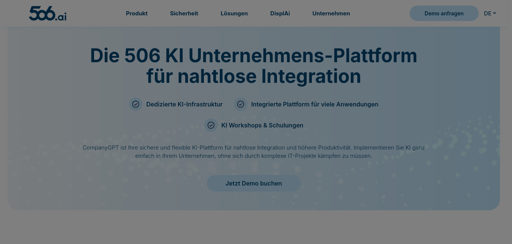The width and height of the screenshot is (512, 244).
Task: Click the checkmark icon beside Dedizierte KI-Infrastruktur
Action: (136, 104)
